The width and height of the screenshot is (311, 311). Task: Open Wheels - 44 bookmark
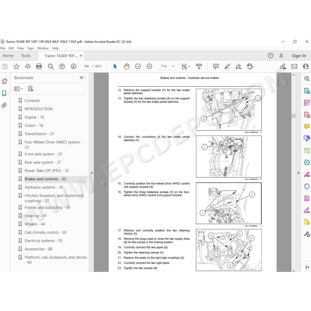[x=35, y=224]
